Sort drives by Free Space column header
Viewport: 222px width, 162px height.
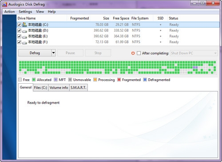tap(121, 18)
